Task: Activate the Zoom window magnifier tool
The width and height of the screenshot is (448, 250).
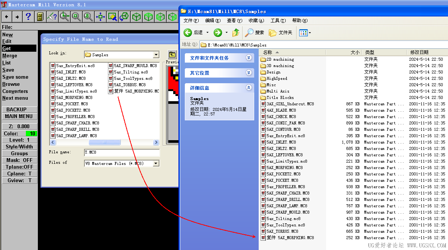Action: pyautogui.click(x=64, y=17)
